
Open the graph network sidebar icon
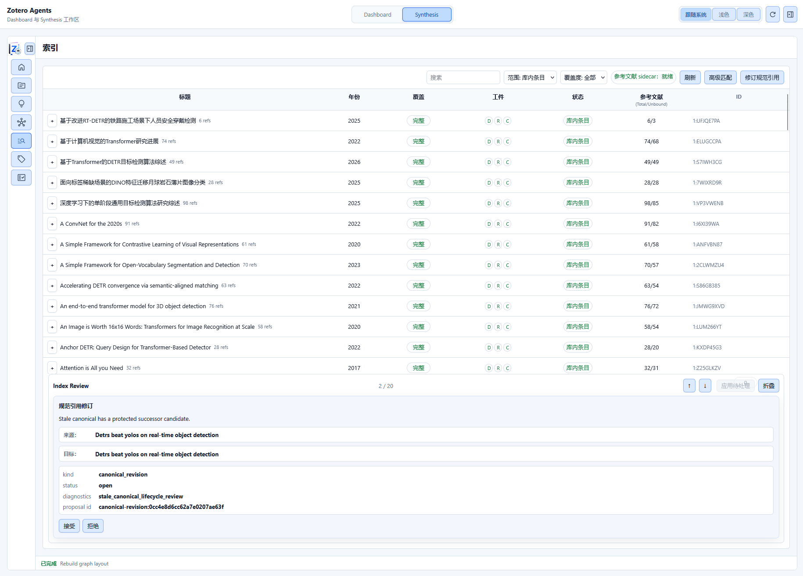(21, 122)
